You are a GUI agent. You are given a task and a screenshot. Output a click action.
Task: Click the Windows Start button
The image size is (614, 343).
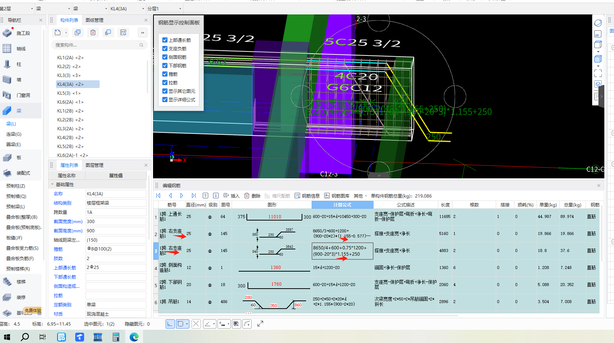coord(7,337)
